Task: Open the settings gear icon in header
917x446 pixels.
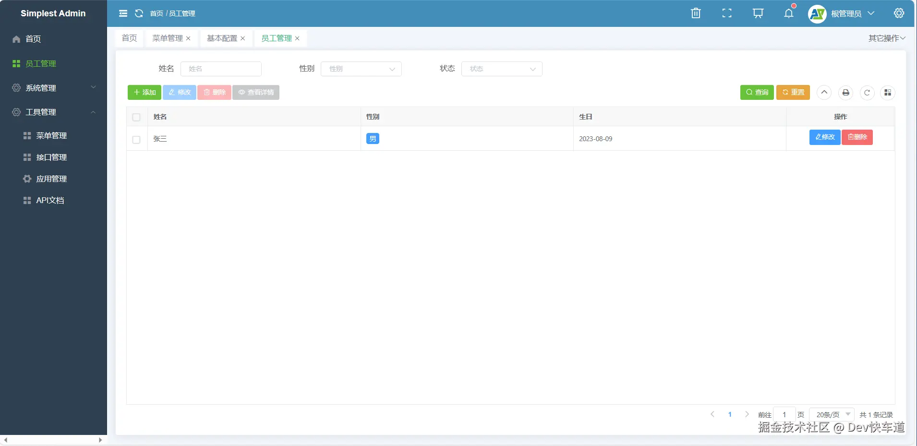Action: [x=899, y=13]
